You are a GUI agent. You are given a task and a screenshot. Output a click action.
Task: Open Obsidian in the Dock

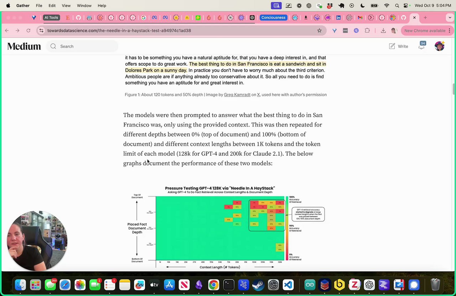(199, 285)
